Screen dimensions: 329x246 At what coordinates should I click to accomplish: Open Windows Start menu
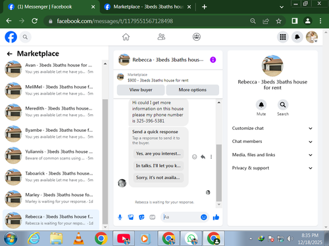(11, 238)
